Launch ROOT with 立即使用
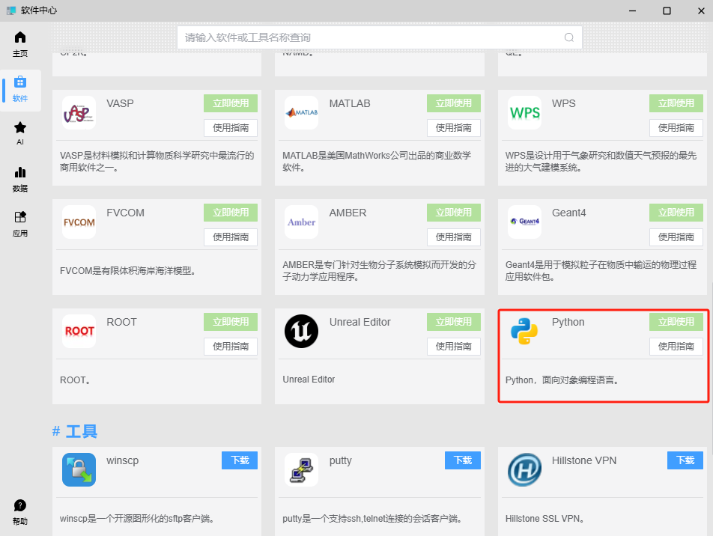 pyautogui.click(x=231, y=322)
